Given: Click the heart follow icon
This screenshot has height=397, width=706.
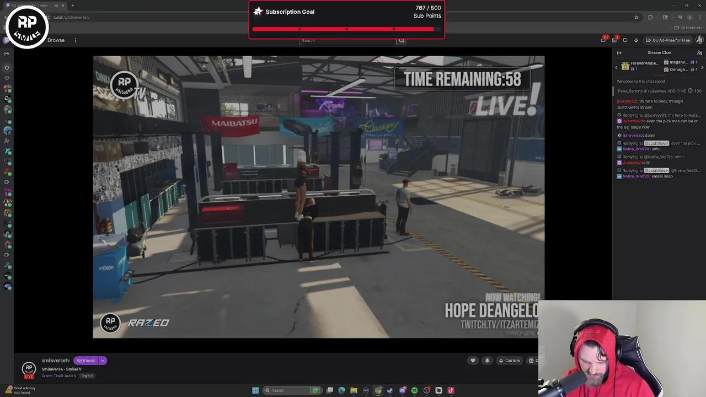Looking at the screenshot, I should 473,361.
